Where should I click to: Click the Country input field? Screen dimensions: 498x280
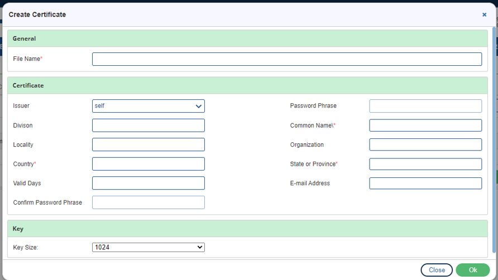tap(149, 164)
